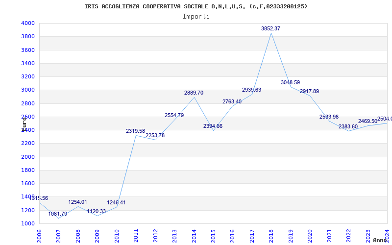
Task: Click the 2014 year axis label
Action: point(194,236)
